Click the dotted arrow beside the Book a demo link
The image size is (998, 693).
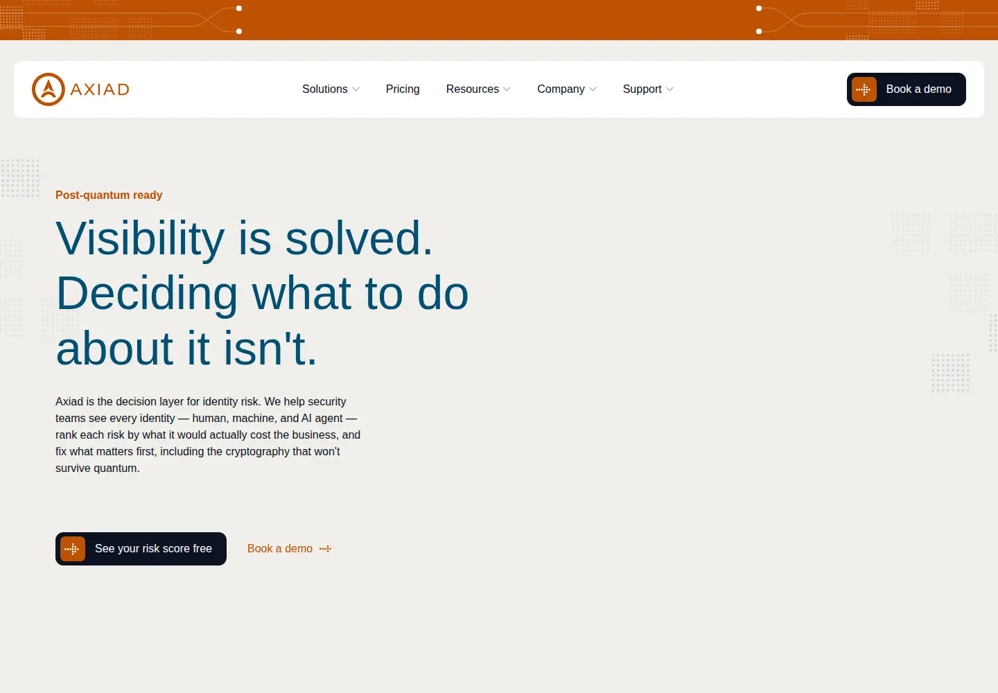326,549
